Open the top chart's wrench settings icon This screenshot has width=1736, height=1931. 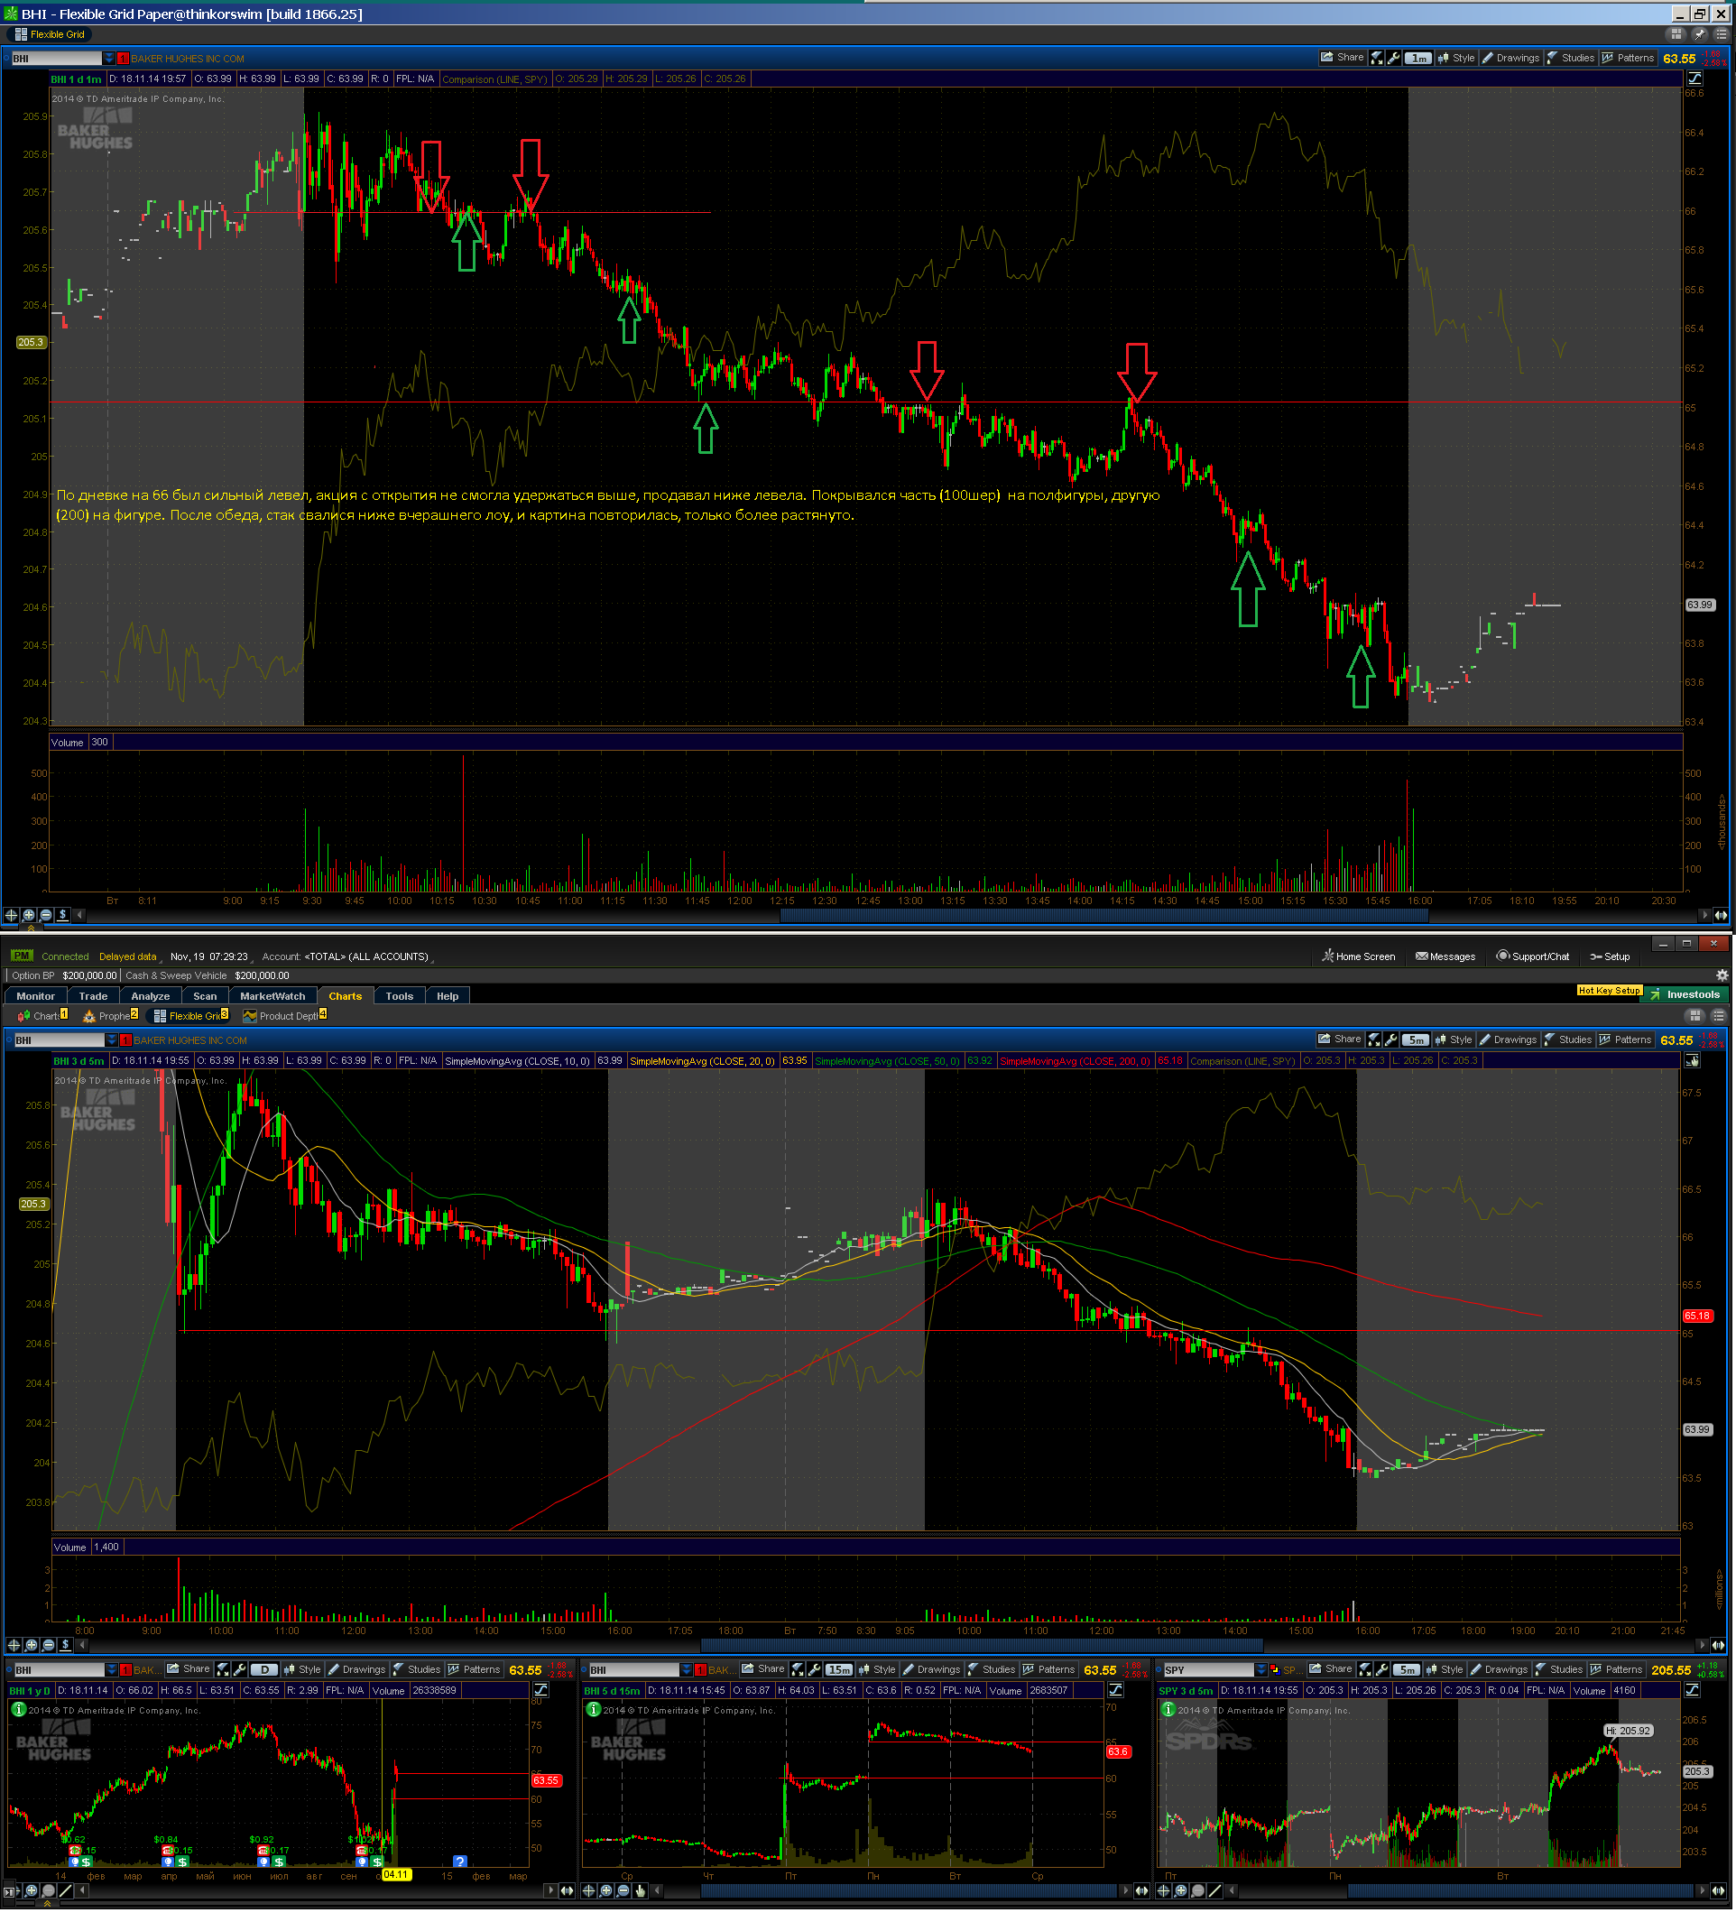pos(1393,58)
